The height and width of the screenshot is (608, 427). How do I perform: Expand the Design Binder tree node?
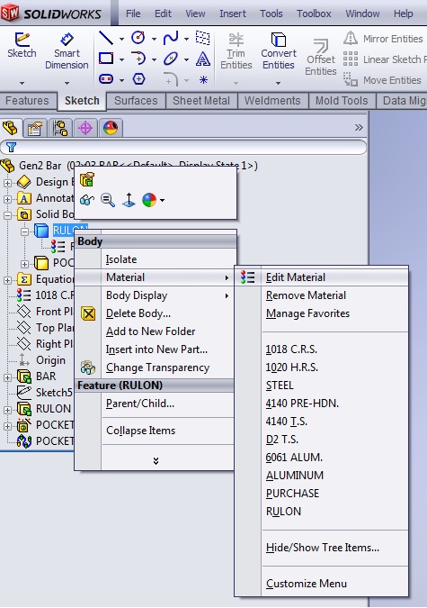point(7,183)
